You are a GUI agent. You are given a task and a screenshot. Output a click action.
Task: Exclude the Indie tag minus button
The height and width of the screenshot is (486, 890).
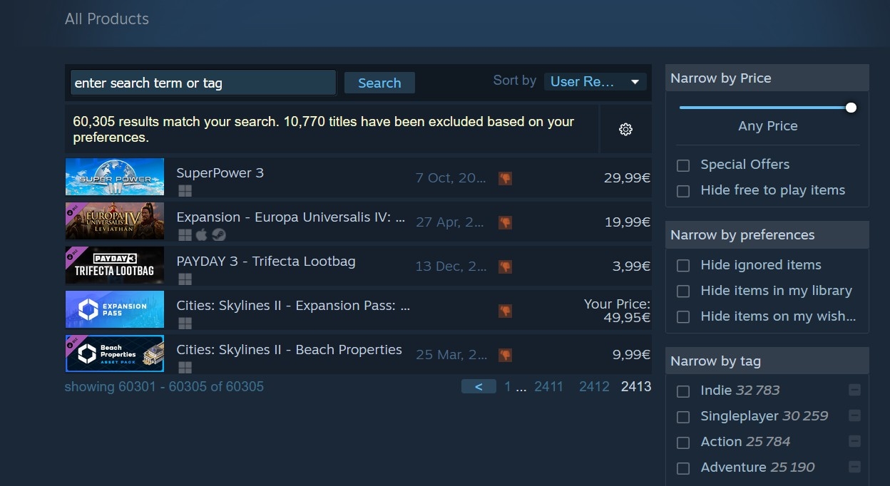point(854,390)
